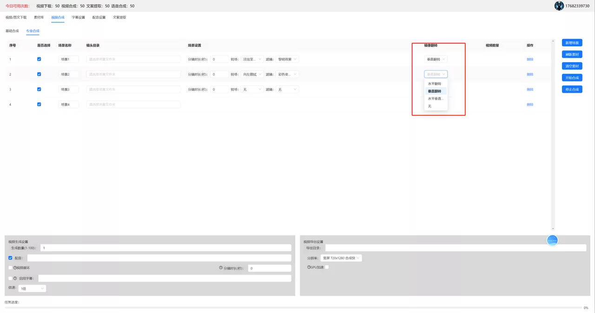Viewport: 595px width, 313px height.
Task: Open the 倍速 1倍 dropdown
Action: [32, 288]
